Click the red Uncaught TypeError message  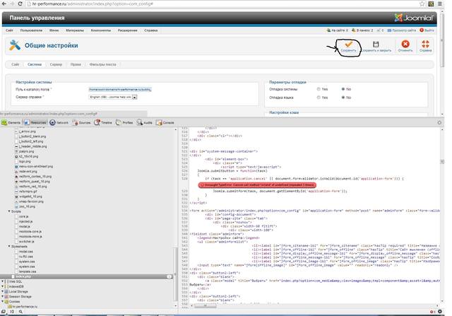pos(257,185)
